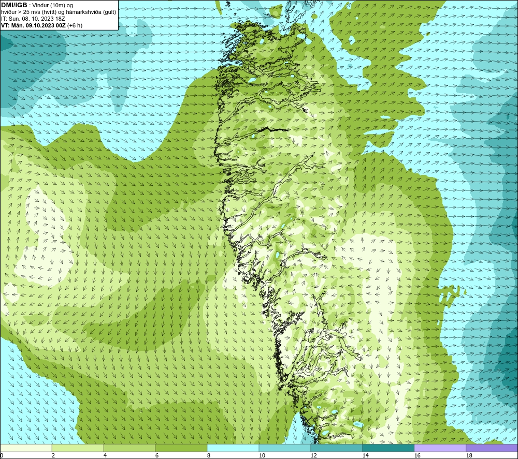Click the "(+6 h)" forecast offset text

pos(75,25)
